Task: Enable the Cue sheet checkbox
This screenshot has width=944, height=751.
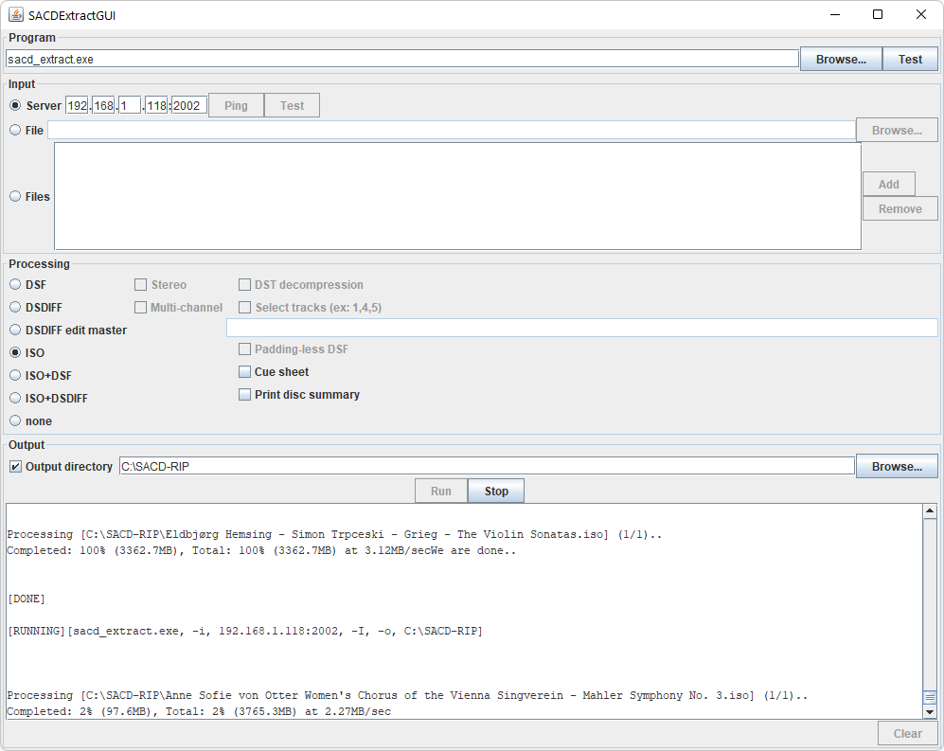Action: tap(244, 371)
